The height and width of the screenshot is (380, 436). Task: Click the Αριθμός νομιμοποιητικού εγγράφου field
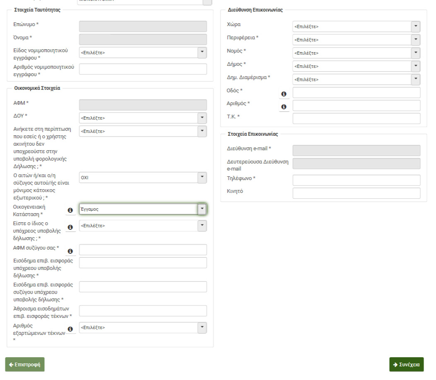click(x=142, y=69)
